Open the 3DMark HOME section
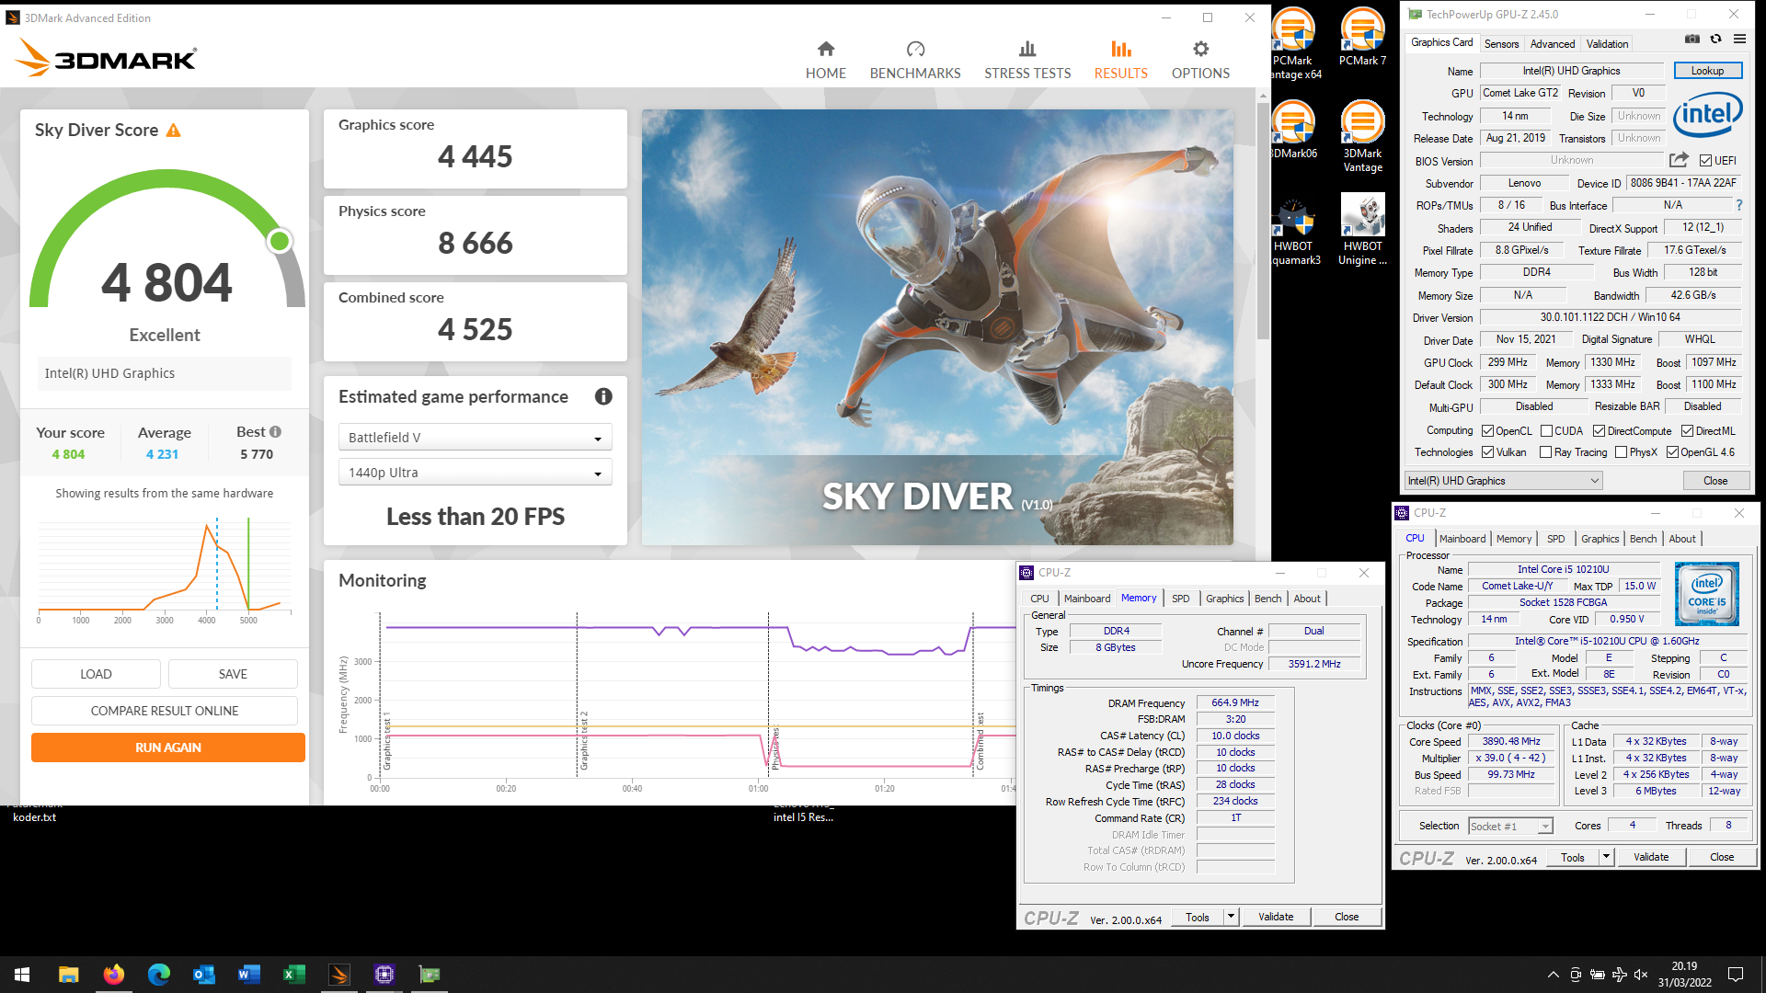The height and width of the screenshot is (993, 1766). coord(825,61)
